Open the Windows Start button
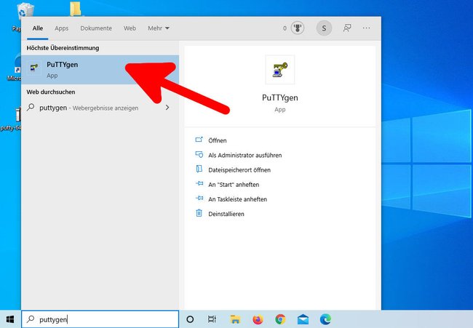473x328 pixels. (x=10, y=319)
